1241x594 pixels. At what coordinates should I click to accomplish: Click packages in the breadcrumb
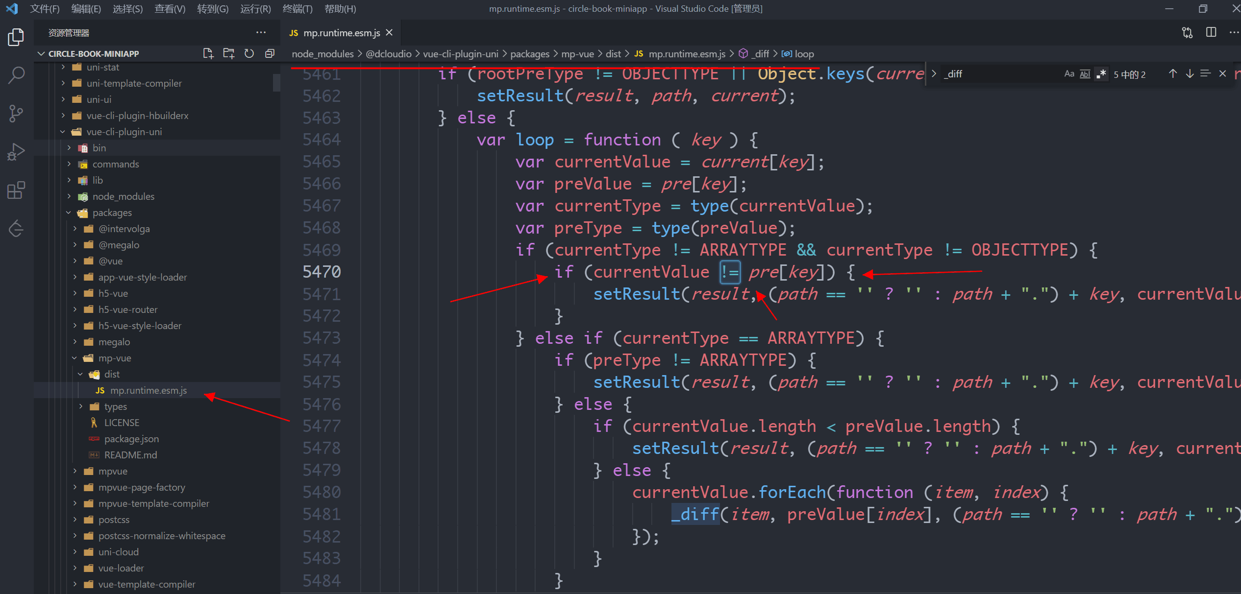530,54
